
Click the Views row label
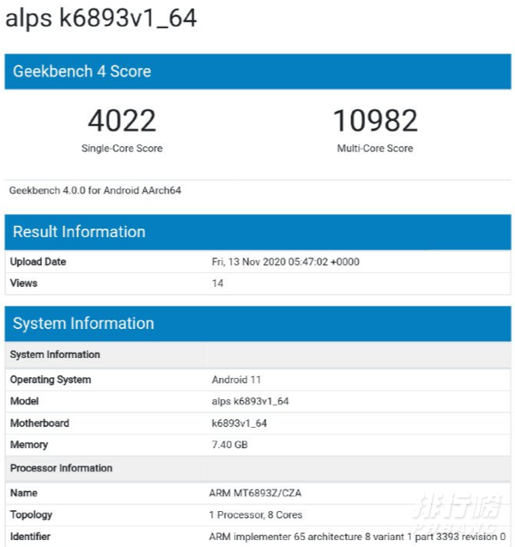[x=23, y=283]
